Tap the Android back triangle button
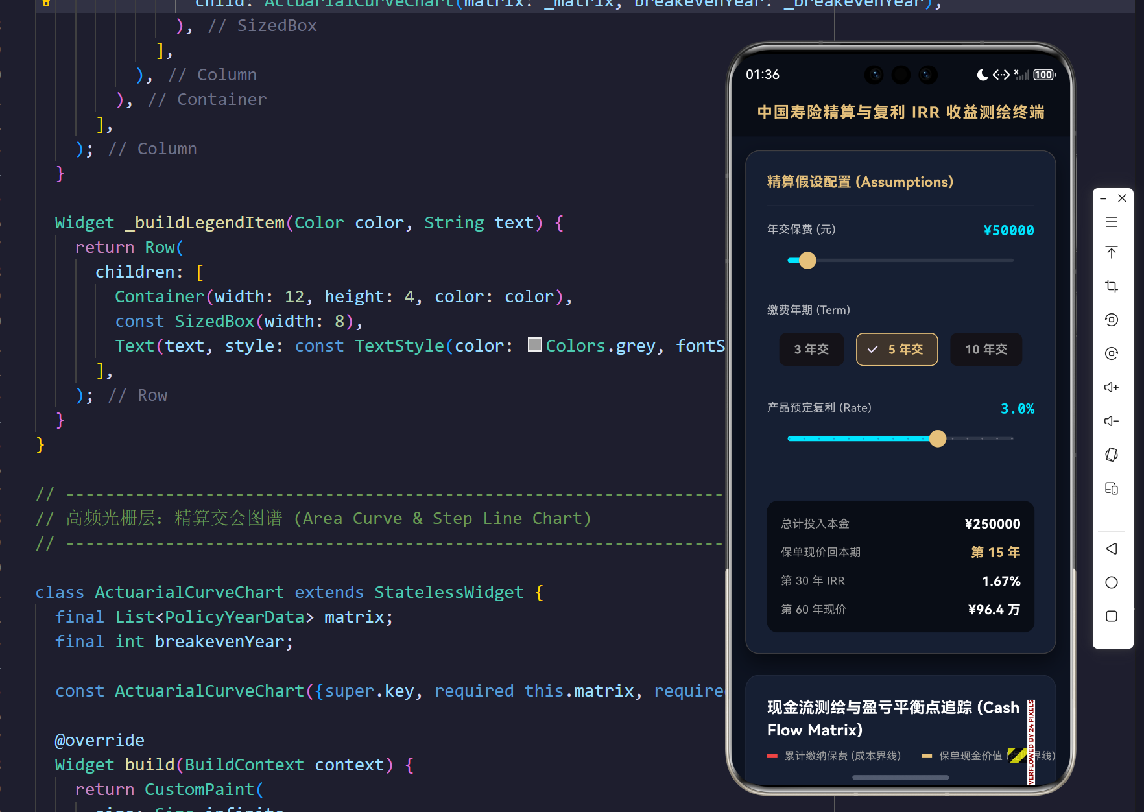This screenshot has width=1144, height=812. point(1112,549)
